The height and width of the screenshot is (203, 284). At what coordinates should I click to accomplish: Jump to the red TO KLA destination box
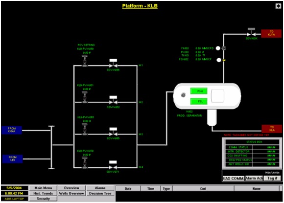coord(272,129)
